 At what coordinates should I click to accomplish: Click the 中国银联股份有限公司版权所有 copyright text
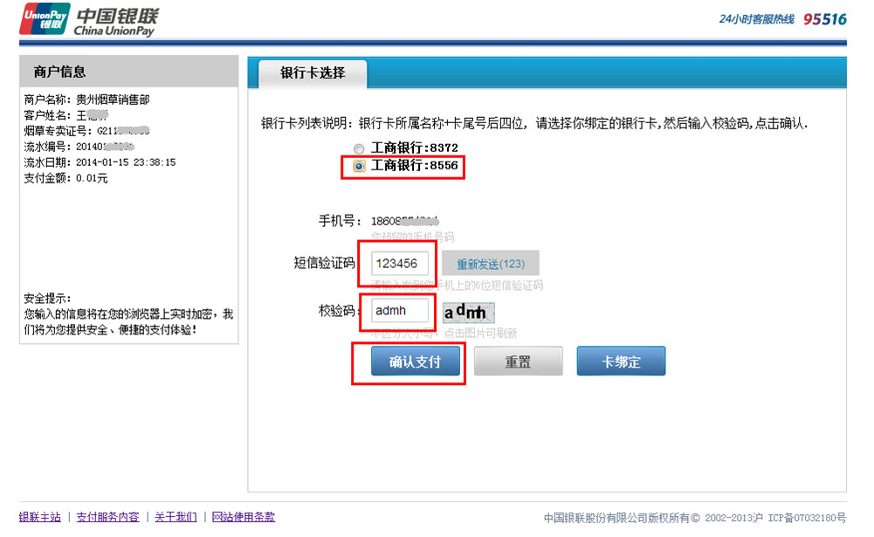[694, 518]
